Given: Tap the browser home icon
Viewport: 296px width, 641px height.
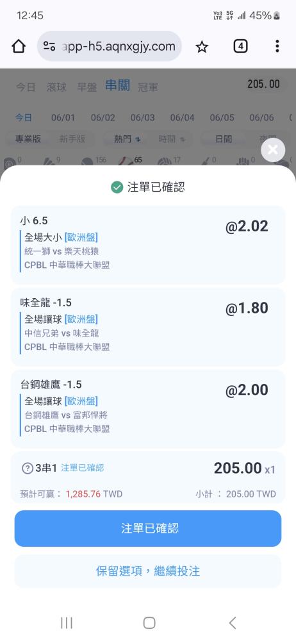Looking at the screenshot, I should pos(19,47).
